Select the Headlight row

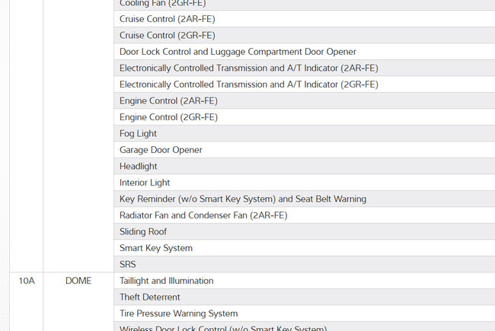pyautogui.click(x=138, y=167)
